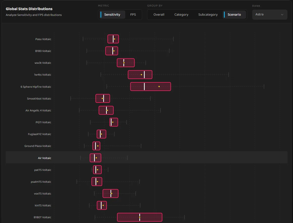Select the Air Voltaic row label
Viewport: 293px width, 223px height.
(x=44, y=158)
